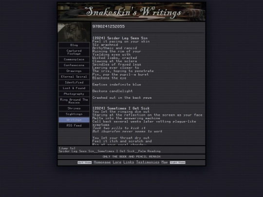Click 'But ibuprofen never seems to work'

127,131
